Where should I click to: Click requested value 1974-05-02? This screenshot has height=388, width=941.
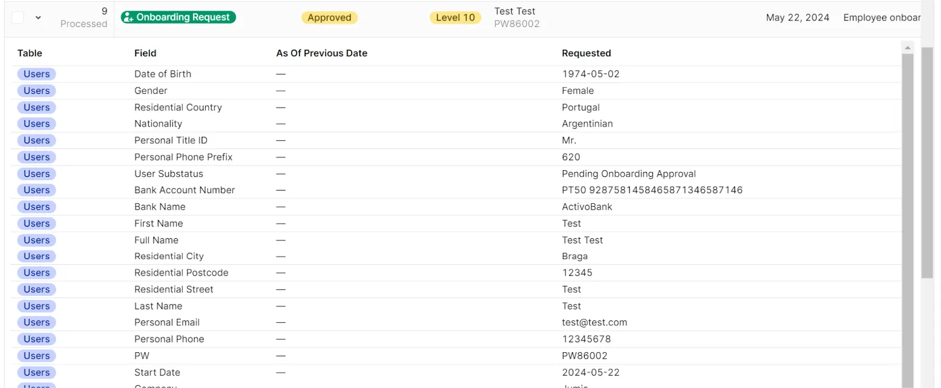(x=590, y=74)
